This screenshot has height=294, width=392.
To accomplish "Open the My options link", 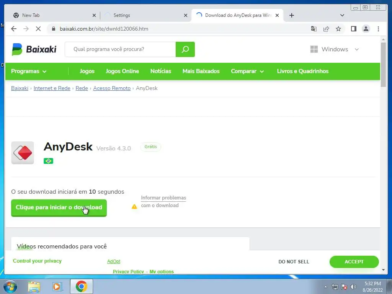I will pyautogui.click(x=162, y=271).
